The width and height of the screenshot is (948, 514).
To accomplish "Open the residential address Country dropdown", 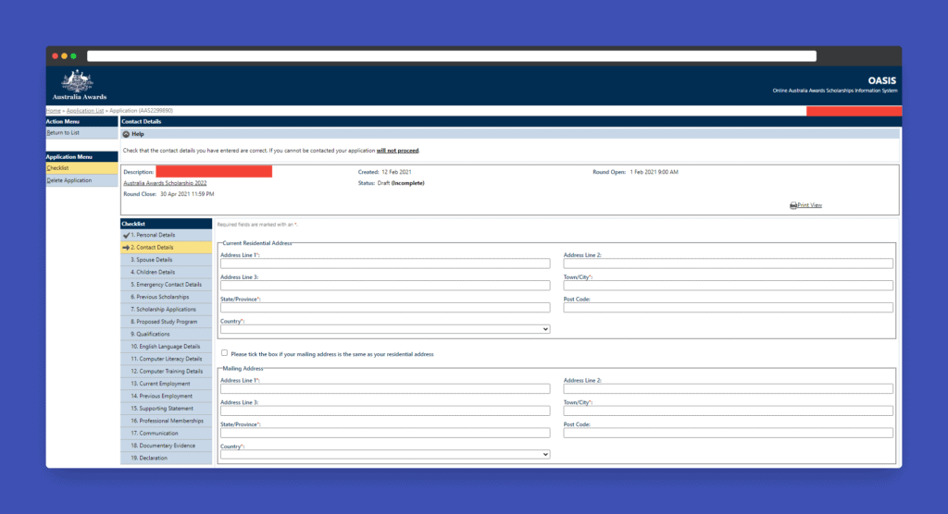I will (385, 329).
